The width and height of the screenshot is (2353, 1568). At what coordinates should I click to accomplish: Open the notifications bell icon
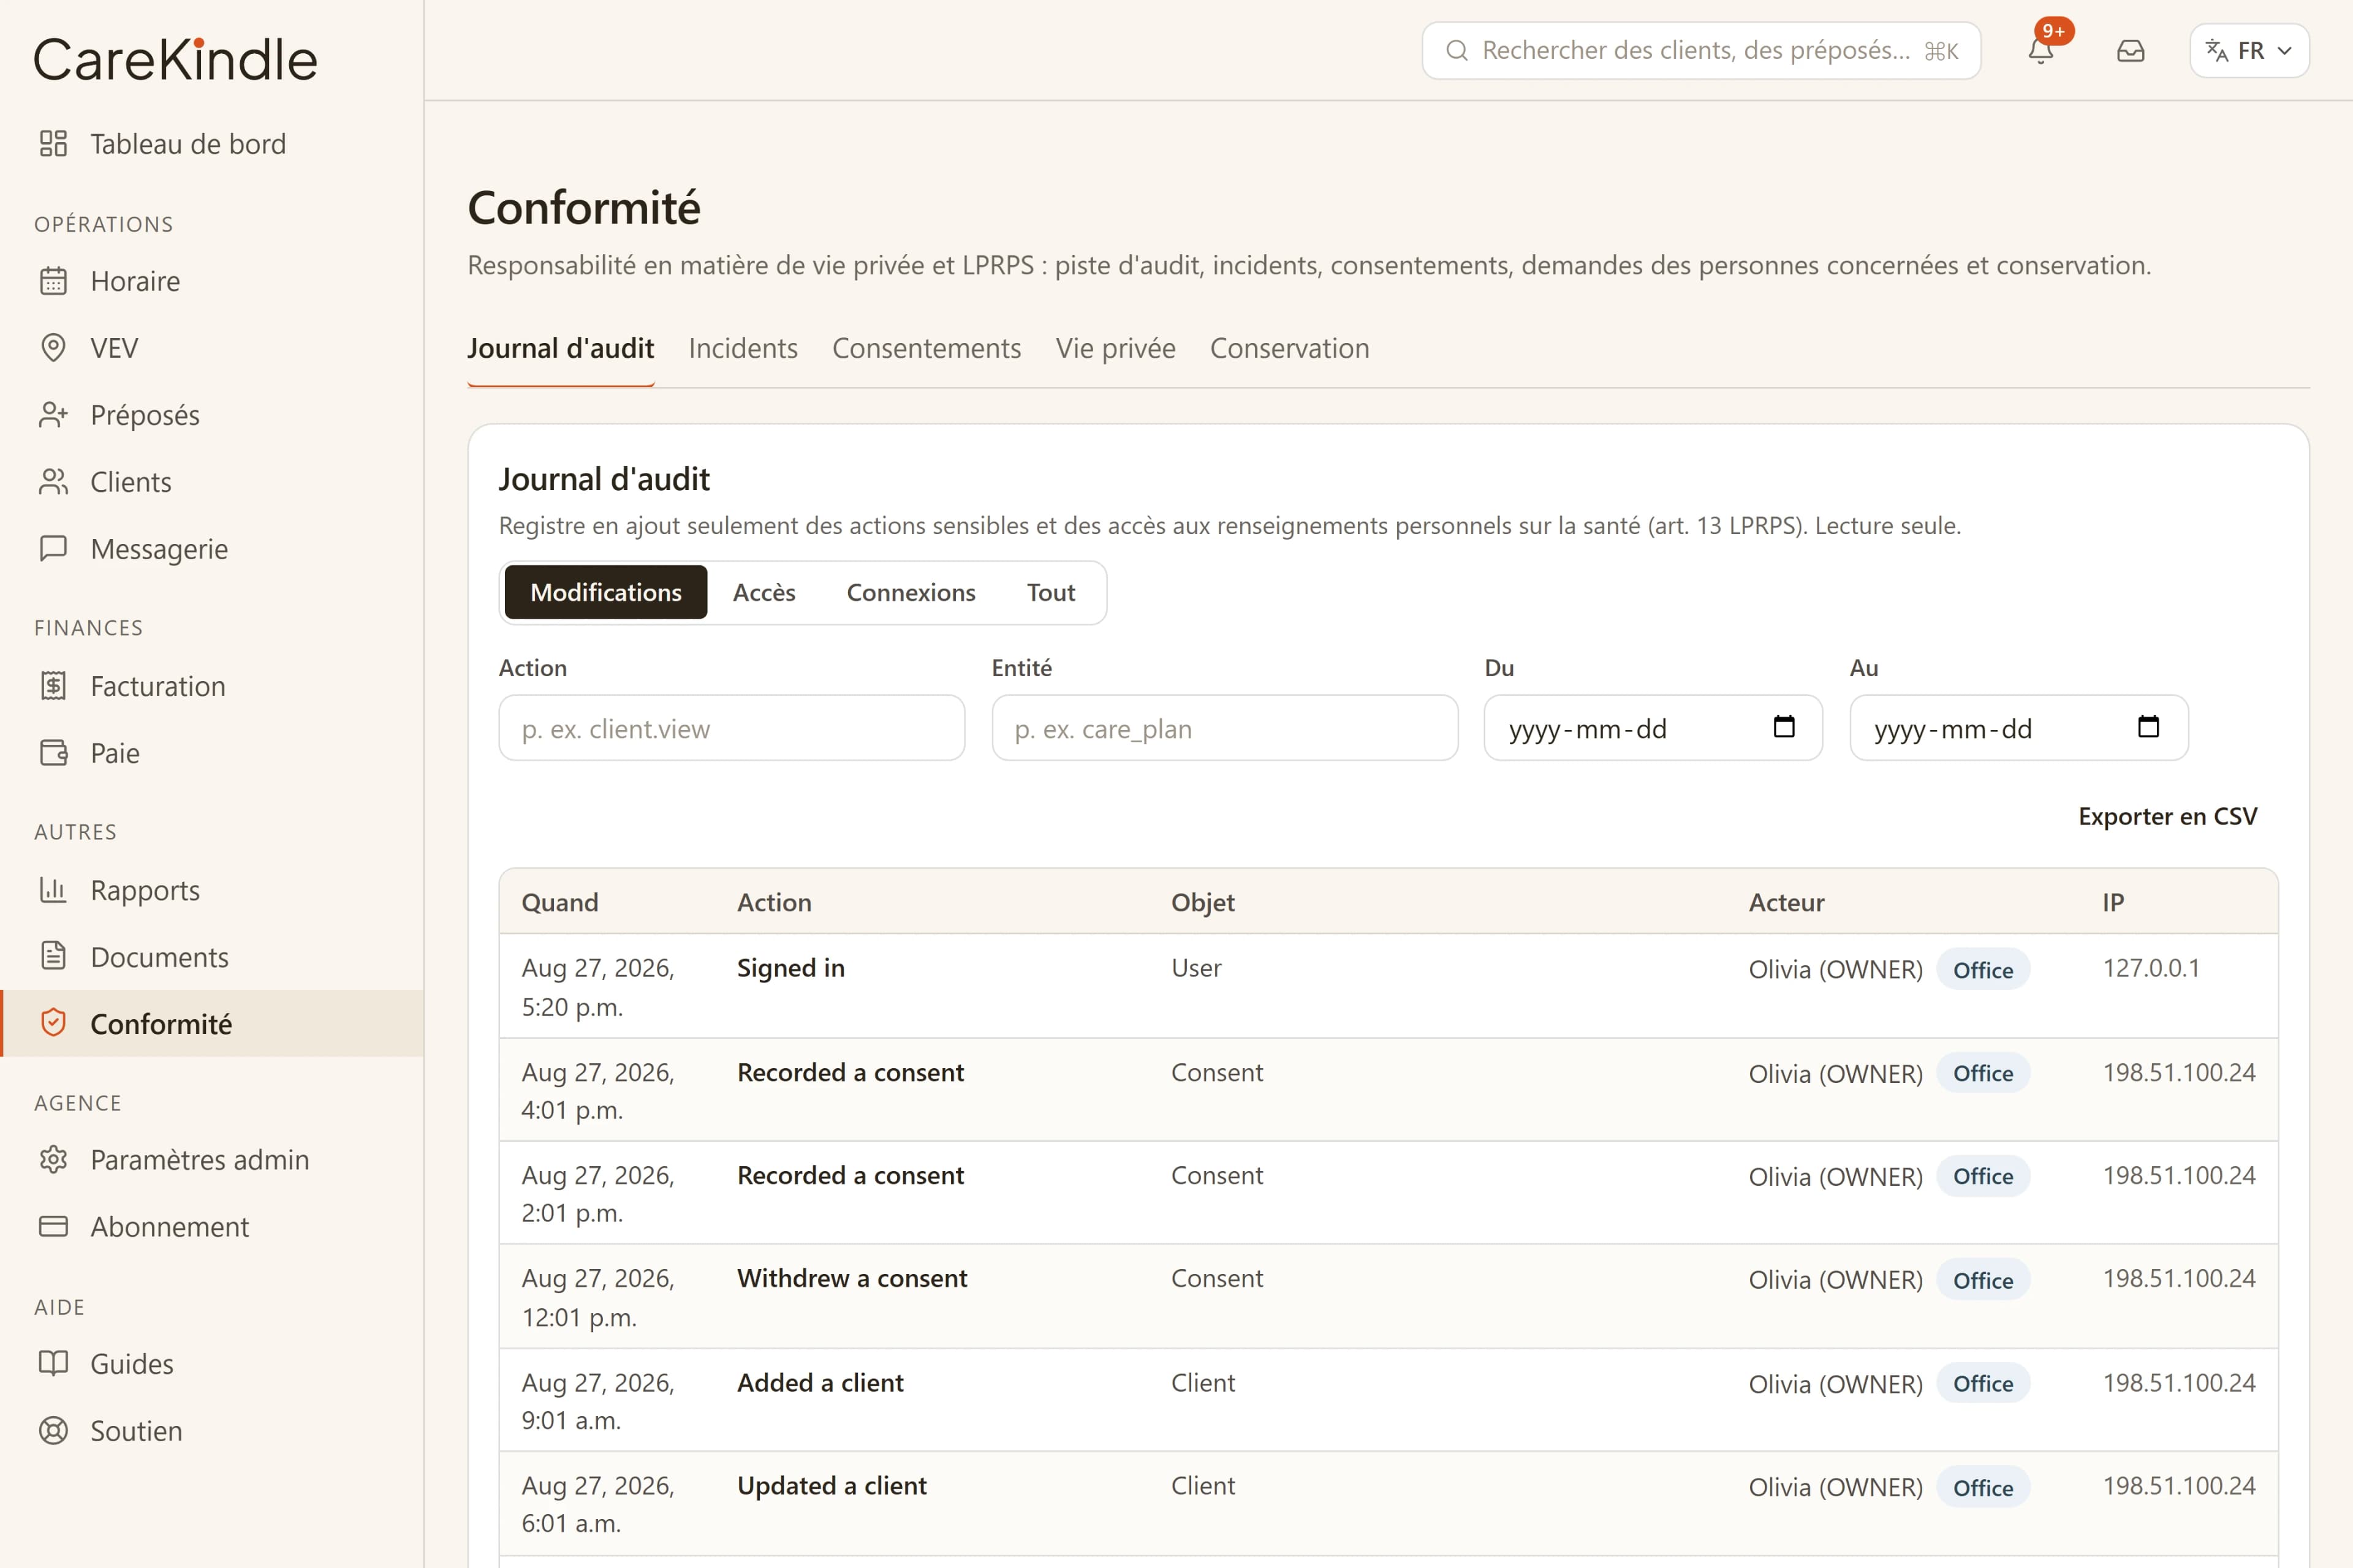[2041, 51]
